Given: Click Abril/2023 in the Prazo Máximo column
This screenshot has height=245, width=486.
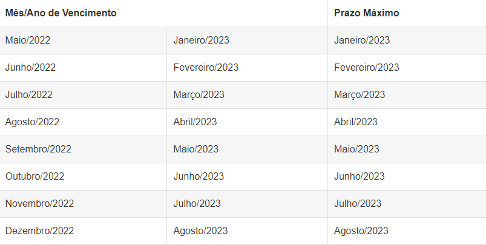Looking at the screenshot, I should pos(355,122).
